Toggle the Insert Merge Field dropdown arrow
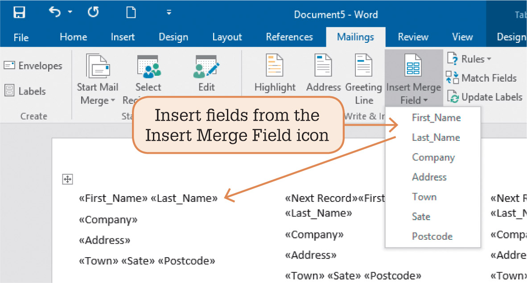 coord(425,100)
